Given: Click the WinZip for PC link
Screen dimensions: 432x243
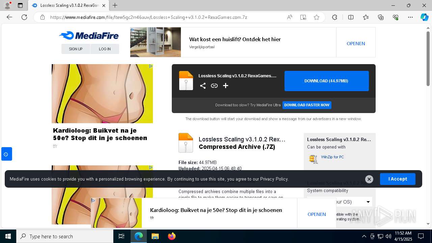Looking at the screenshot, I should point(332,157).
